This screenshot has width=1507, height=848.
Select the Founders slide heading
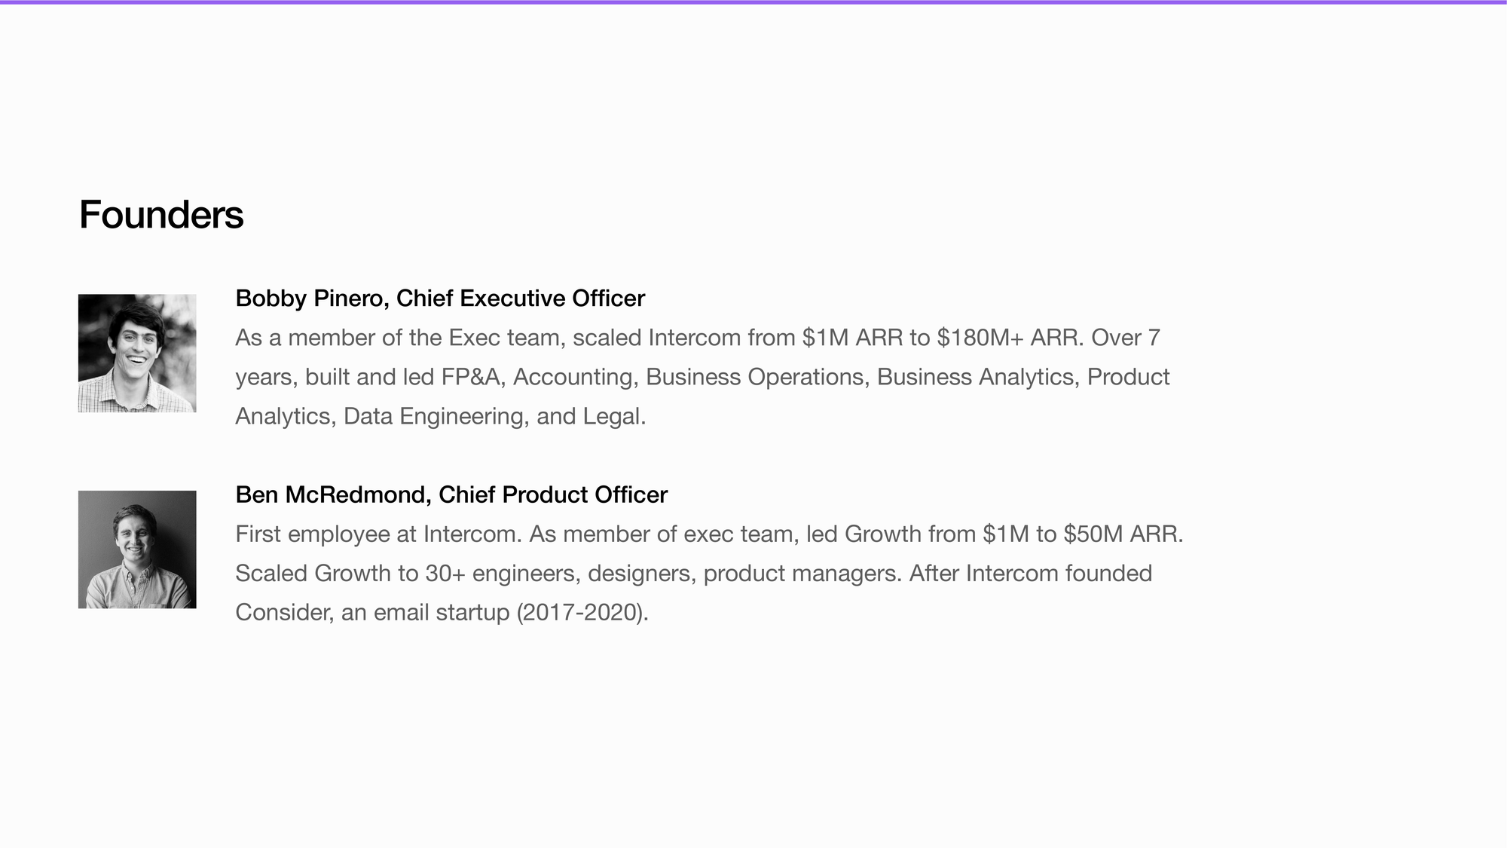(x=161, y=215)
